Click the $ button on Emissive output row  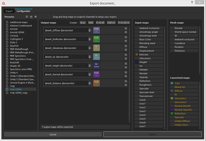click(x=90, y=83)
